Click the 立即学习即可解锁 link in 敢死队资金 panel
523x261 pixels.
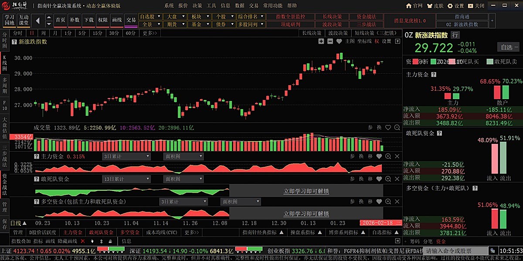tap(306, 191)
